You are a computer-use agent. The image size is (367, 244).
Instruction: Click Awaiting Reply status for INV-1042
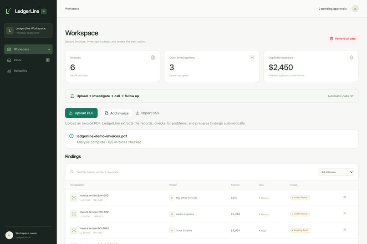[300, 230]
